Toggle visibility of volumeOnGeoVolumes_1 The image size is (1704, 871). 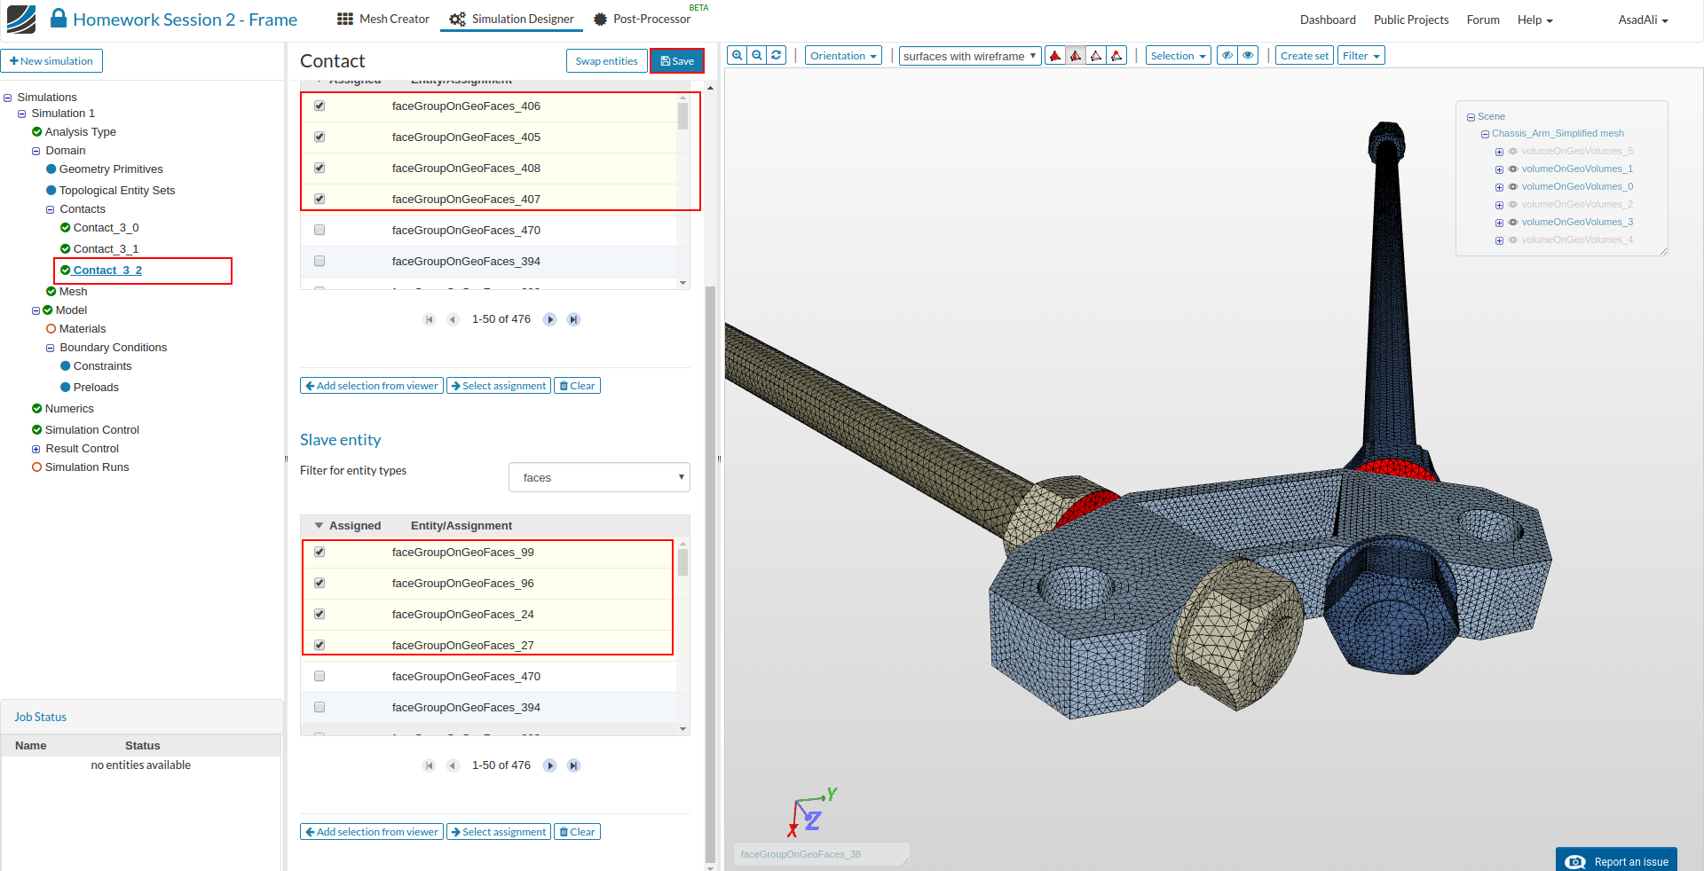click(x=1513, y=169)
